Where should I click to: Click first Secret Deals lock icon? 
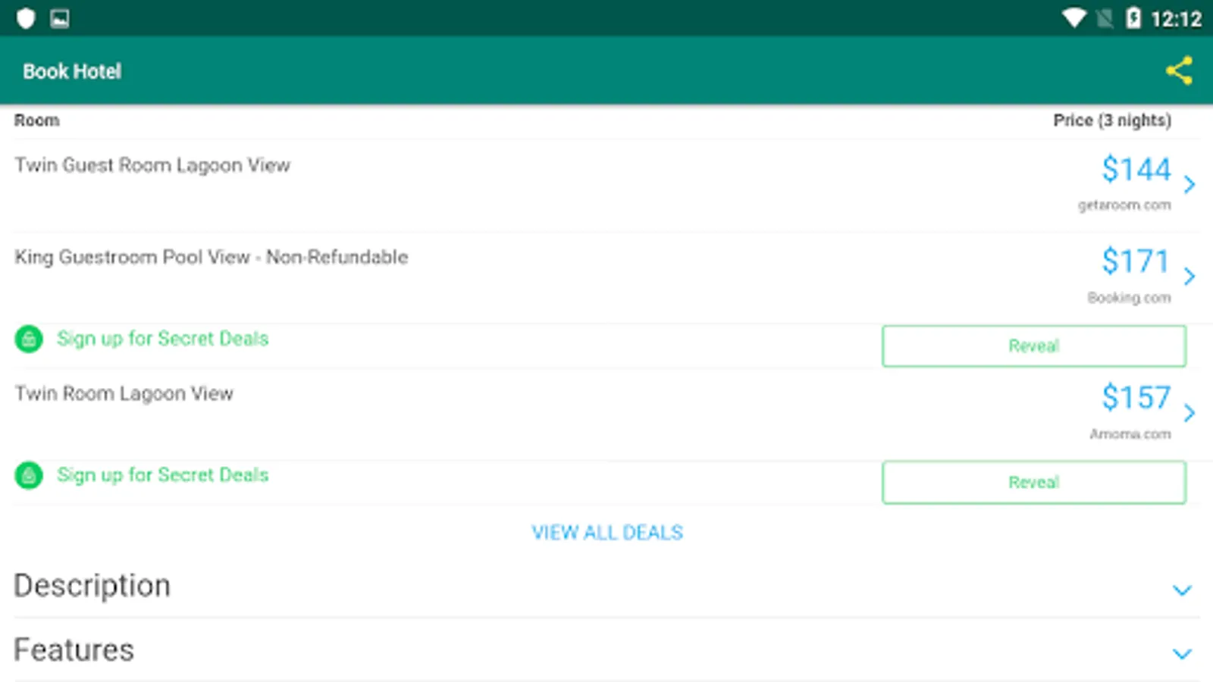29,339
